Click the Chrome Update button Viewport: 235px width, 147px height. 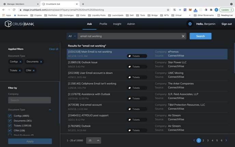(x=226, y=10)
